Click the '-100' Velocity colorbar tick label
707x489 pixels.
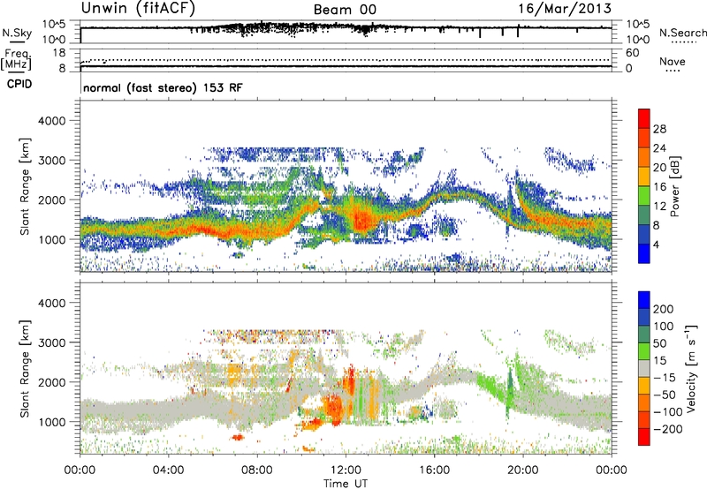pyautogui.click(x=667, y=412)
